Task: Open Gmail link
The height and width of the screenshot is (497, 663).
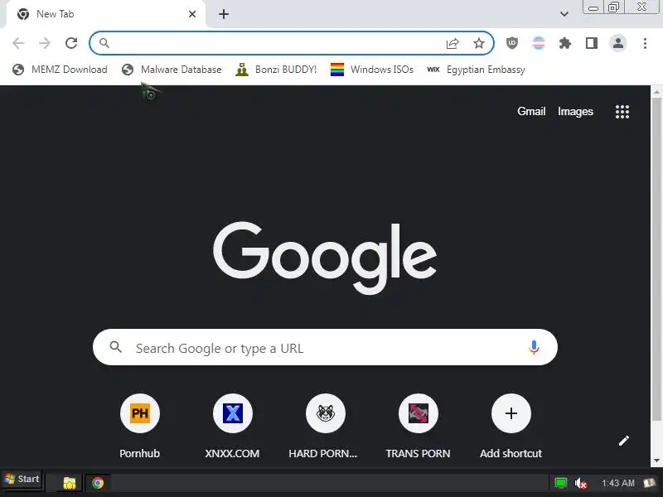Action: coord(531,111)
